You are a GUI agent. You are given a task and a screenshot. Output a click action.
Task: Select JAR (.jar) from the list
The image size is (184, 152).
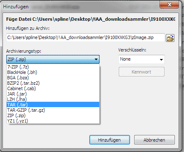(53, 94)
